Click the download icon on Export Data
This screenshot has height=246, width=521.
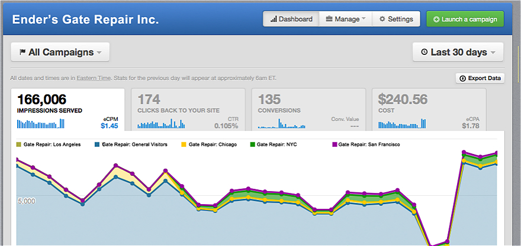pos(462,78)
